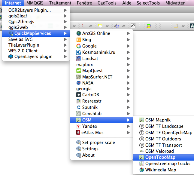Screen dimensions: 194x175
Task: Open the About entry of QuickMapServices
Action: tap(88, 155)
